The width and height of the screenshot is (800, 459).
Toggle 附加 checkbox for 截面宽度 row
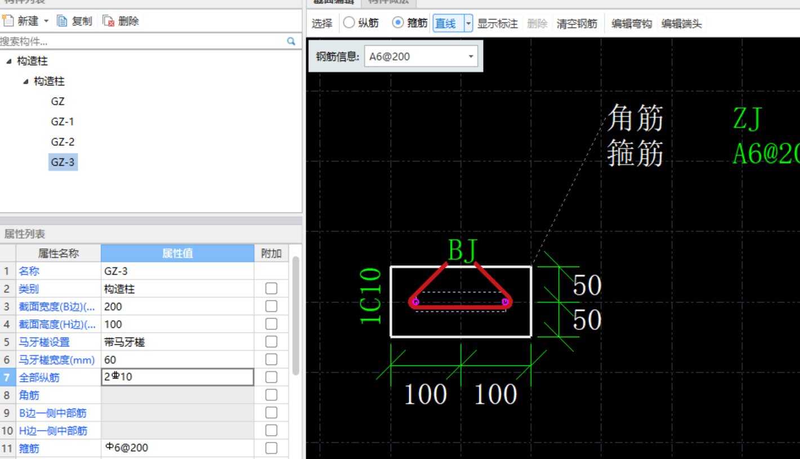[x=271, y=306]
